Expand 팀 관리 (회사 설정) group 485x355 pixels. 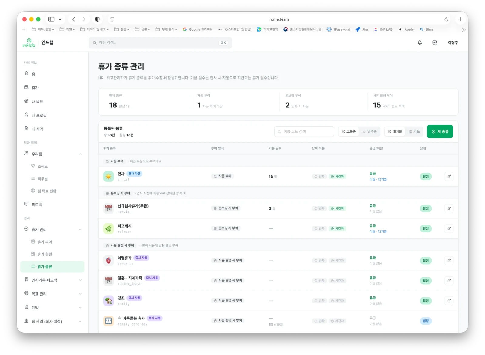pos(80,321)
